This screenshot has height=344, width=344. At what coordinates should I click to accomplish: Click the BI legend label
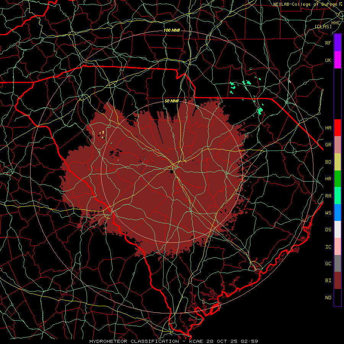328,281
